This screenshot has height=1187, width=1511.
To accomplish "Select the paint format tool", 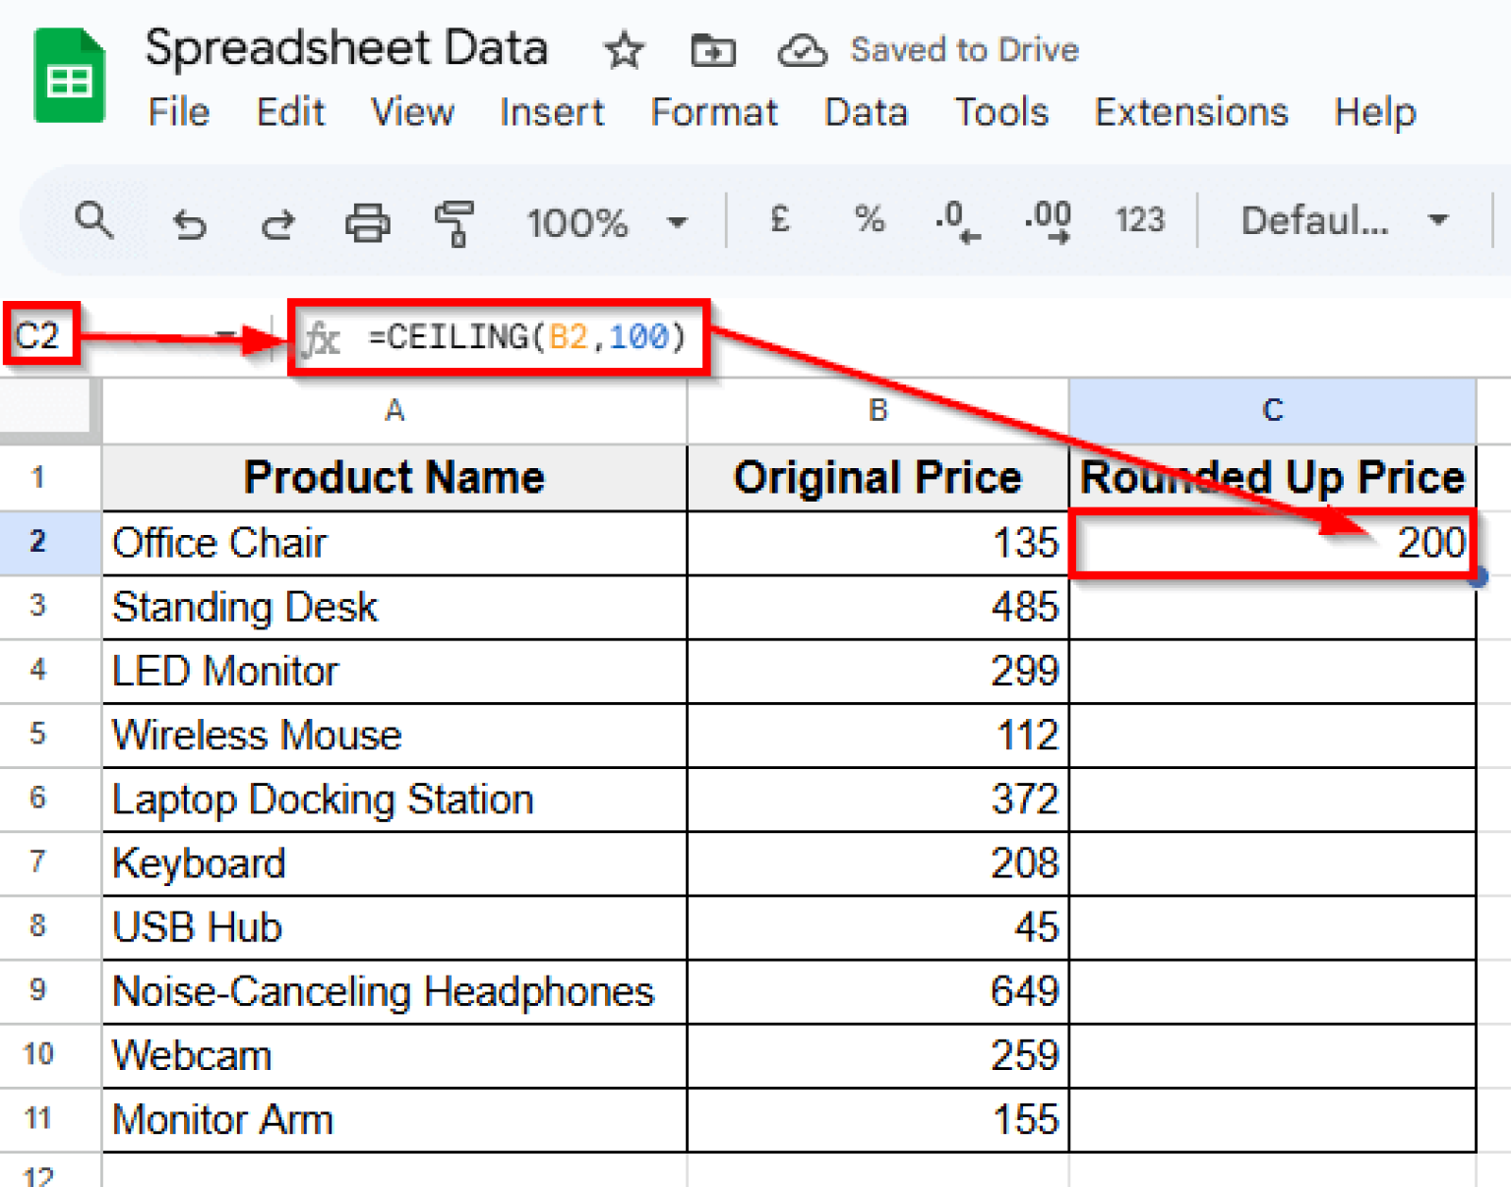I will pos(455,222).
